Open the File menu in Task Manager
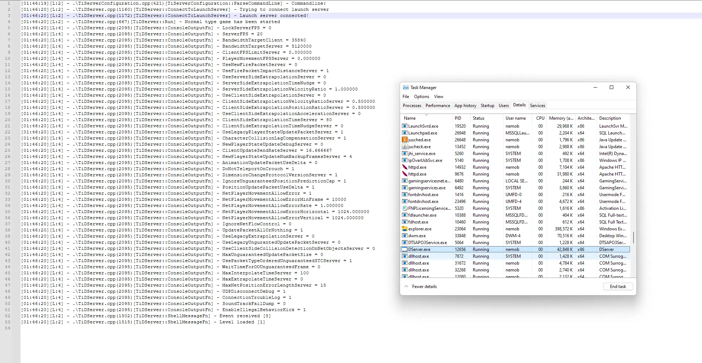 coord(406,97)
